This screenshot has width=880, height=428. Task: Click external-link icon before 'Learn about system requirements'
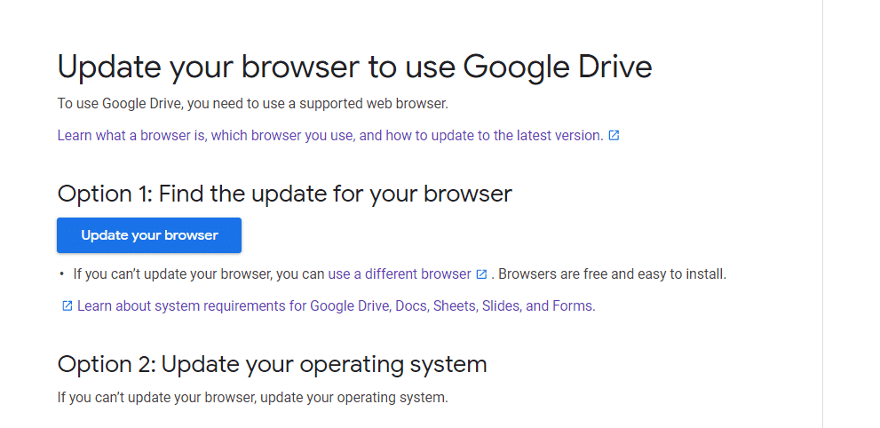pyautogui.click(x=67, y=305)
